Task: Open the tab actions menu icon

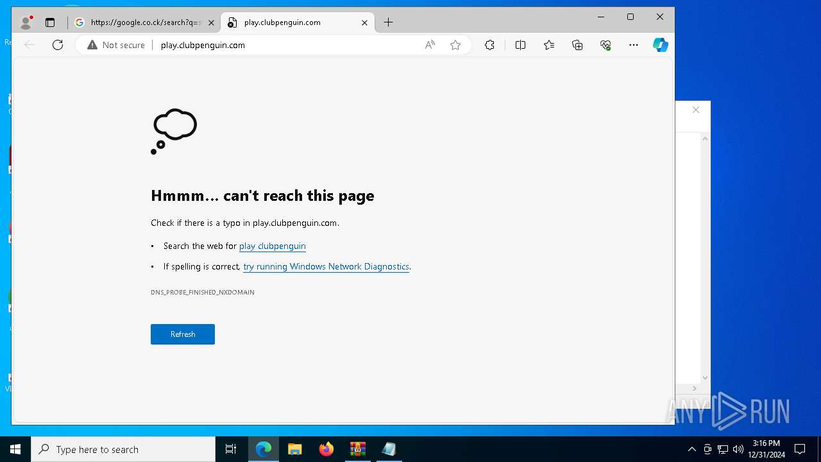Action: 50,22
